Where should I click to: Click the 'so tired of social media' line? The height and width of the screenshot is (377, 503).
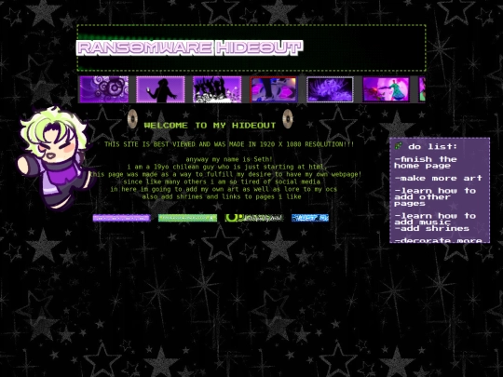[222, 182]
